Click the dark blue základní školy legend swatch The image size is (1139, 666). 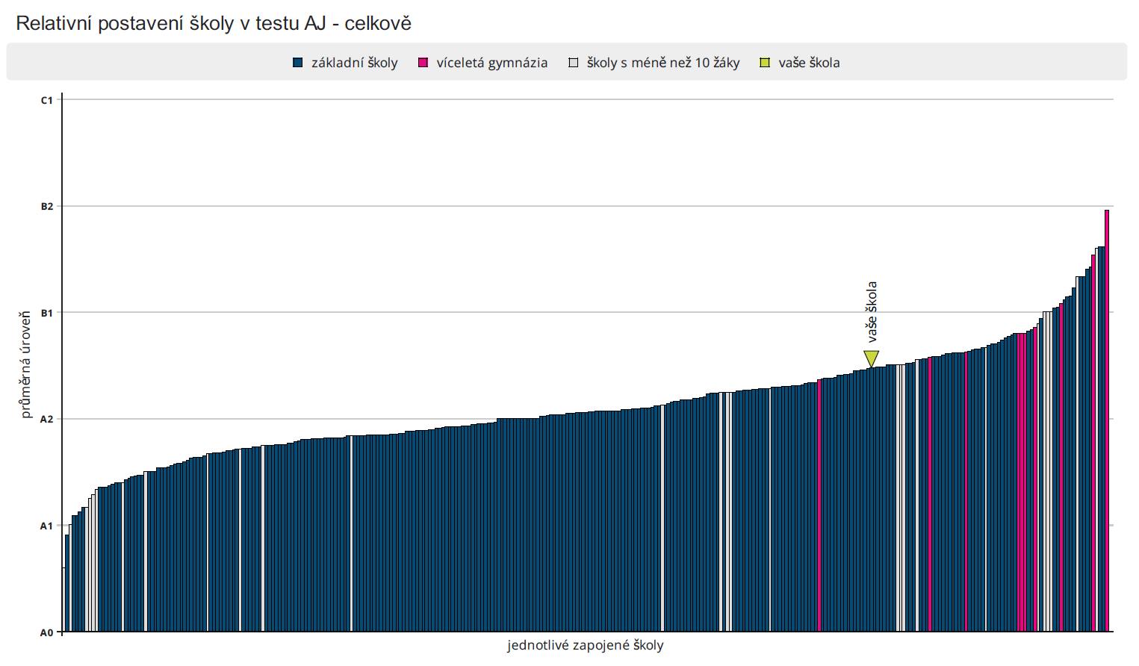pos(297,63)
